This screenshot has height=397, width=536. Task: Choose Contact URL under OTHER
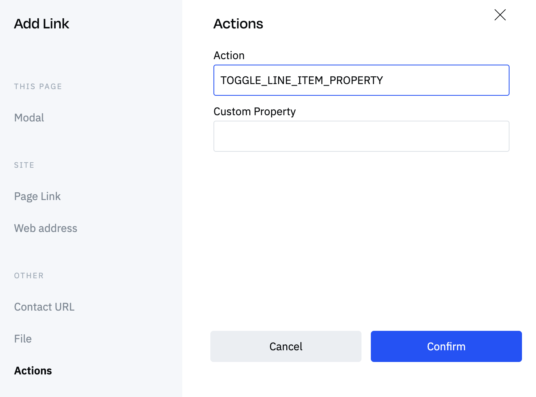click(x=44, y=307)
